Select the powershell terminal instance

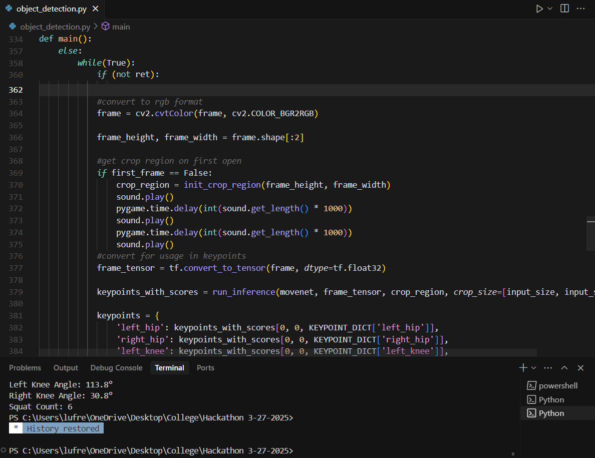coord(558,385)
